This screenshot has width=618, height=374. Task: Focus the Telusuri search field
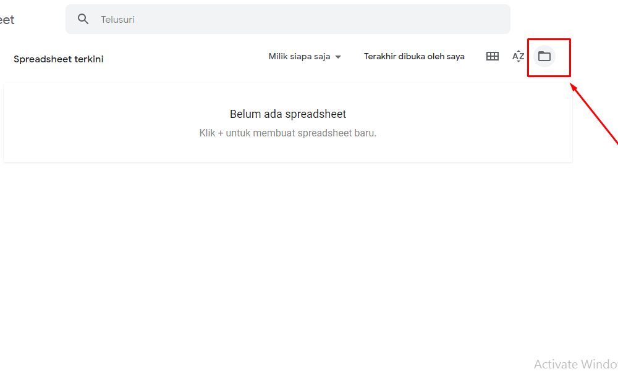288,19
